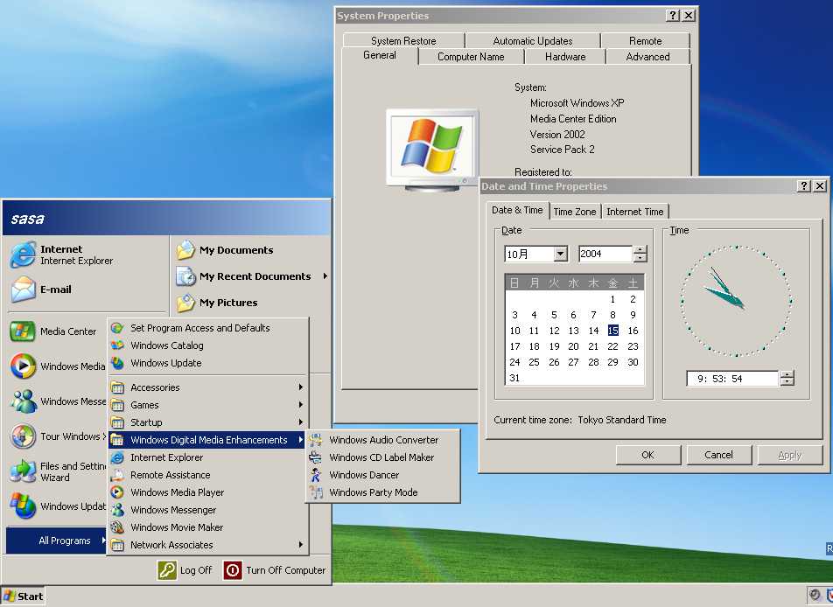Open Windows CD Label Maker
Viewport: 833px width, 607px height.
tap(381, 457)
